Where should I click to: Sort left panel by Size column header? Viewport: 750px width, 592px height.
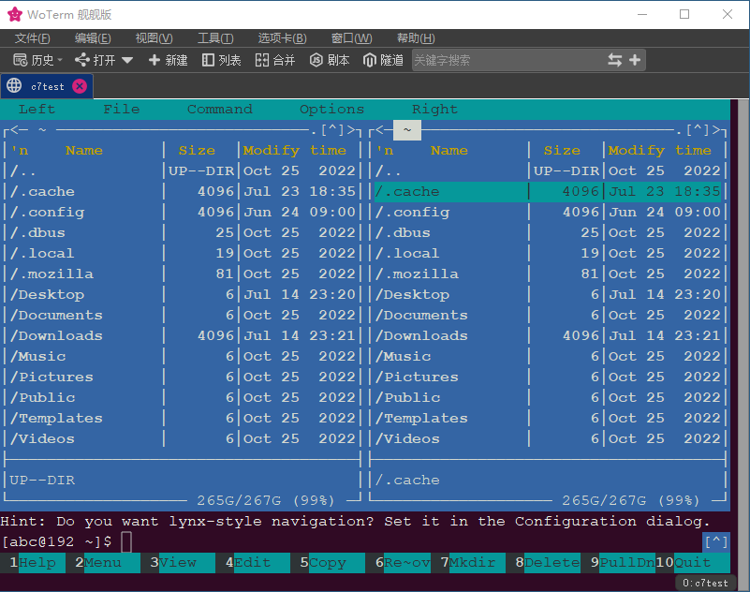pos(197,150)
